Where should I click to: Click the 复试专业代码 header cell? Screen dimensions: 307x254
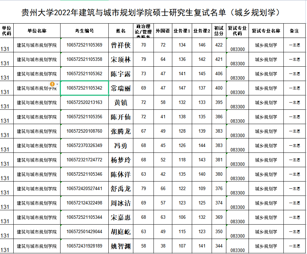[x=237, y=31]
